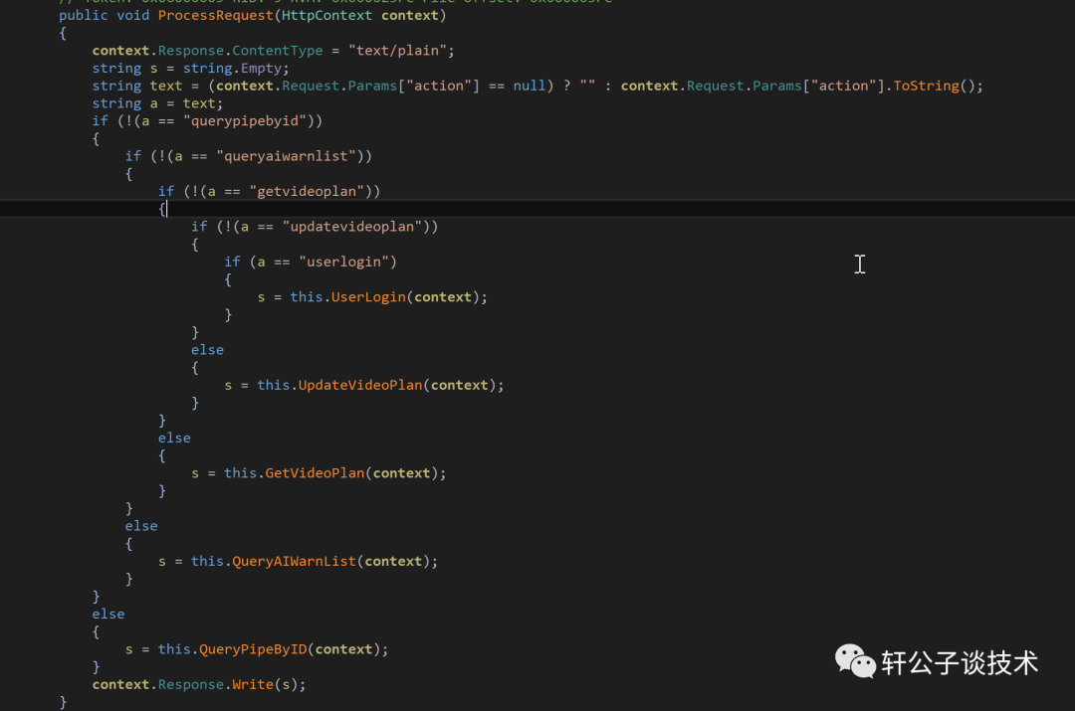Click the "getvideoplan" string literal
This screenshot has width=1075, height=711.
tap(315, 191)
